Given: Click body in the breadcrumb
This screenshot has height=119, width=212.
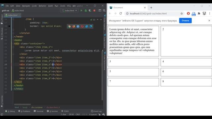Looking at the screenshot, I should click(x=25, y=107).
